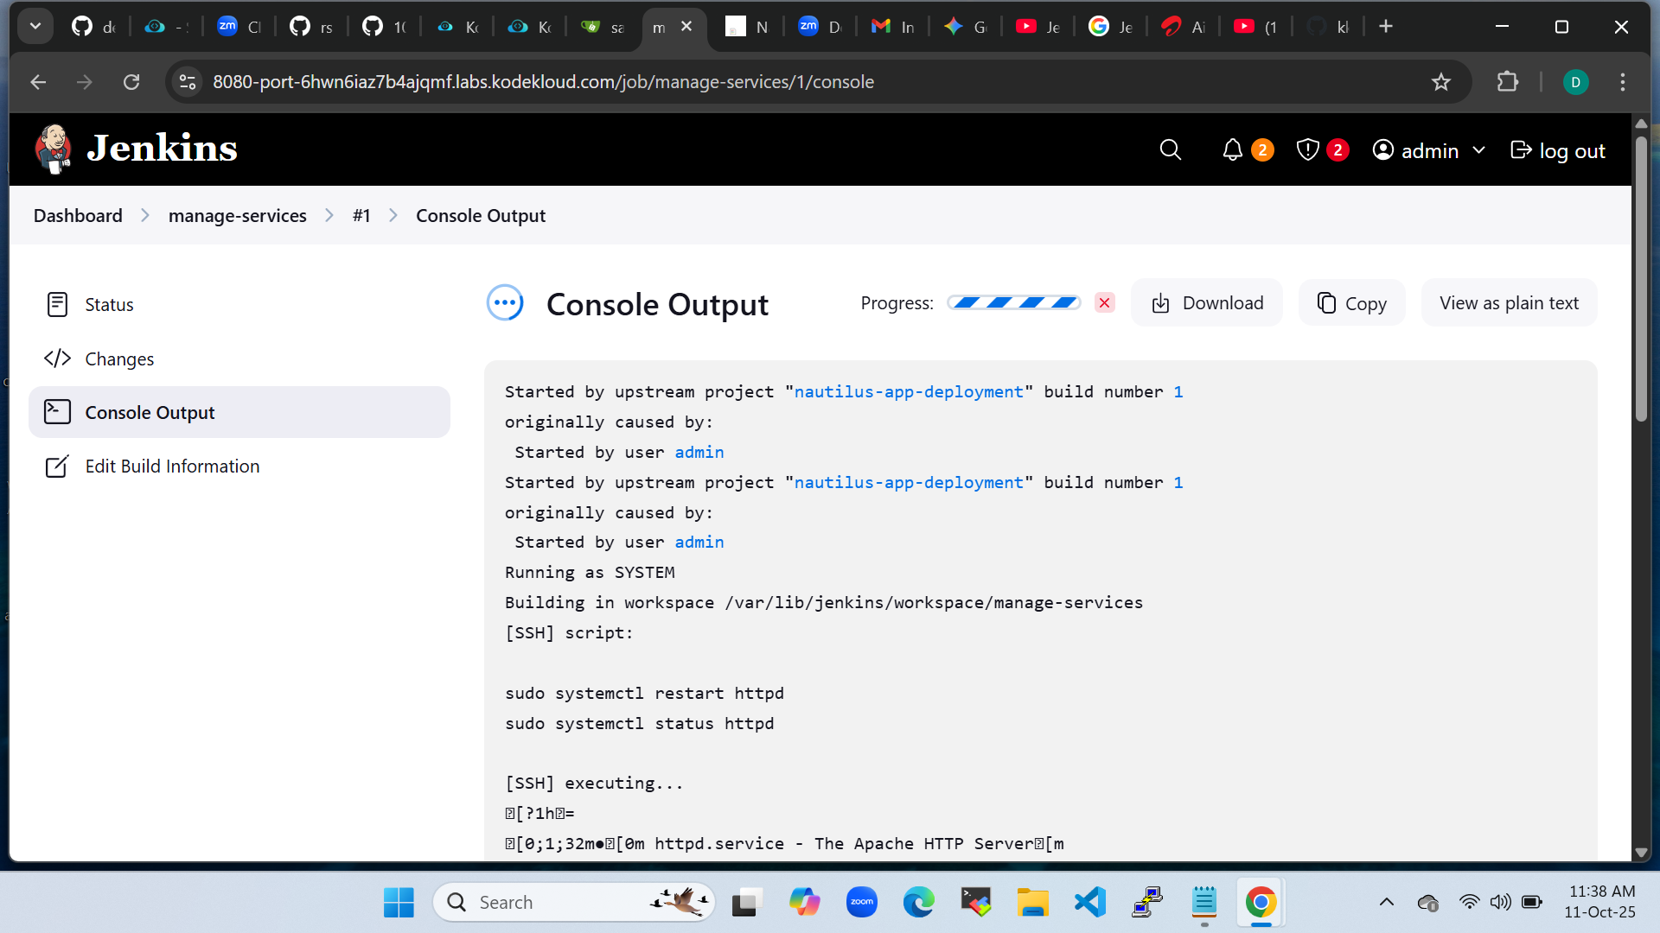Open the nautilus-app-deployment upstream project link

pos(908,392)
